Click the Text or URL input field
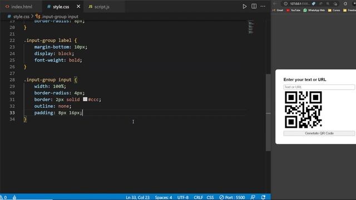356x200 pixels. (x=319, y=87)
